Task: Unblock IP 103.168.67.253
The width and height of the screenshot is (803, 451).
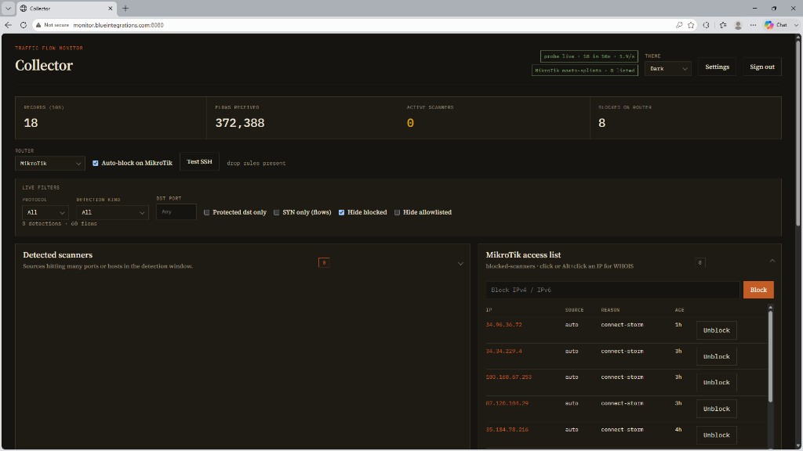Action: tap(717, 382)
